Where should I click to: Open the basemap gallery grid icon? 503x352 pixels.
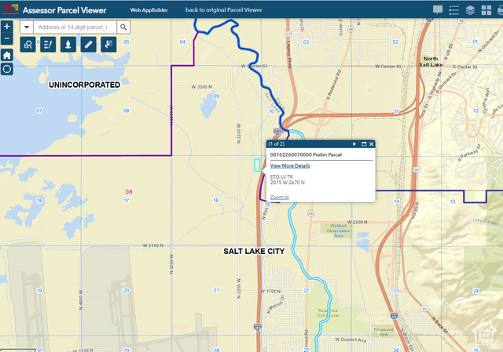coord(487,10)
